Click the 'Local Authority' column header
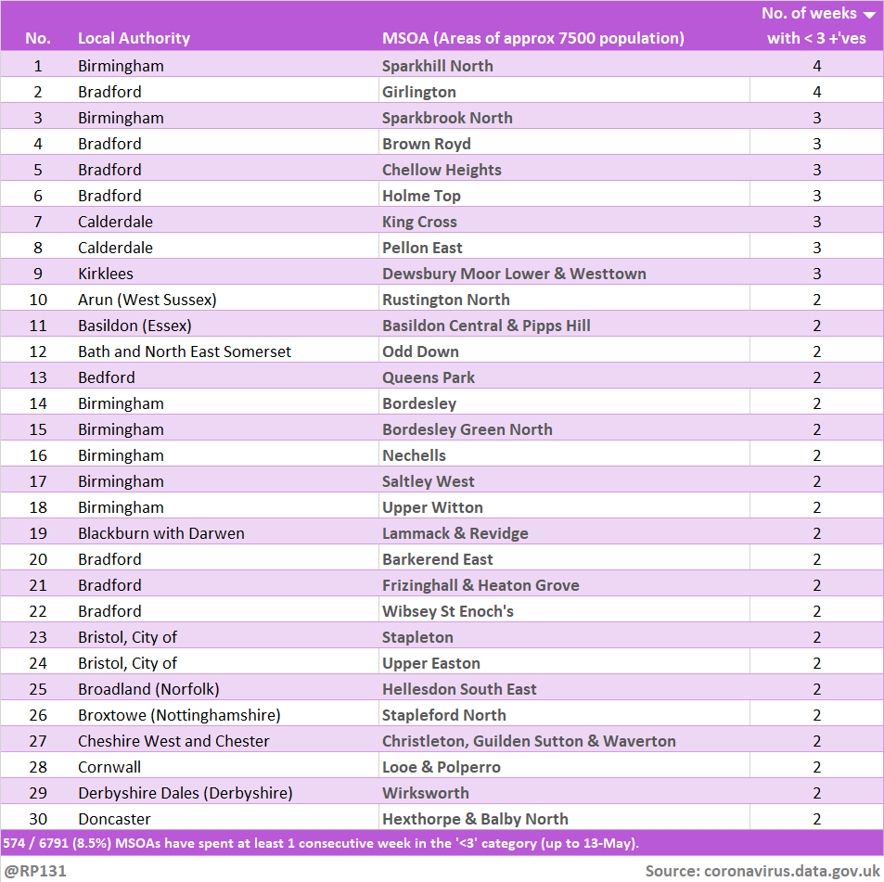Image resolution: width=884 pixels, height=882 pixels. click(x=134, y=38)
